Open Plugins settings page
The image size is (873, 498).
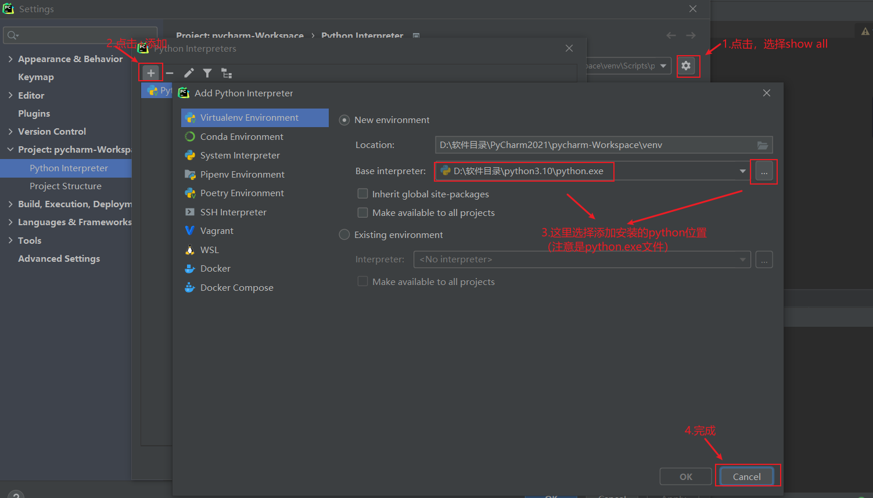point(34,114)
